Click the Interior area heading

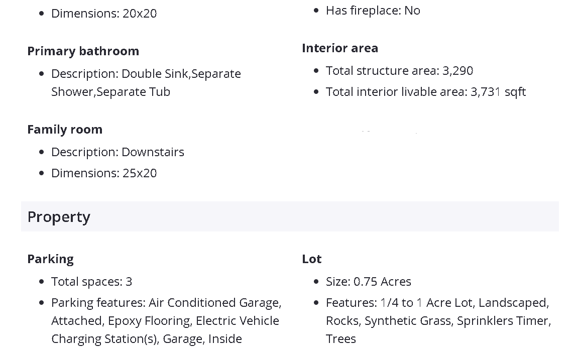tap(340, 48)
